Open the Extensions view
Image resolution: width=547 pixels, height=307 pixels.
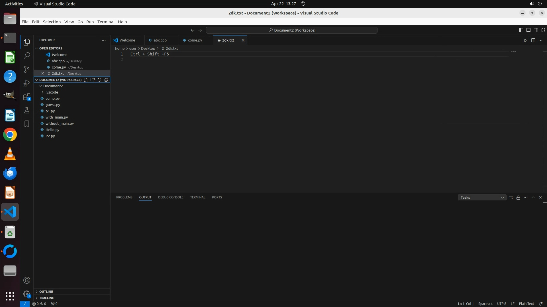point(27,97)
